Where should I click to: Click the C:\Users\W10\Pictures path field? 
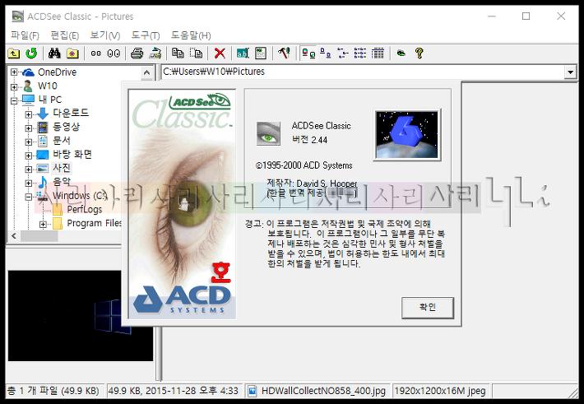pyautogui.click(x=363, y=72)
